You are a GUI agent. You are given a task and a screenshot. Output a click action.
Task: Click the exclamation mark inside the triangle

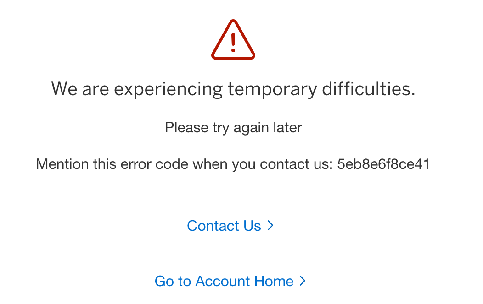(233, 41)
